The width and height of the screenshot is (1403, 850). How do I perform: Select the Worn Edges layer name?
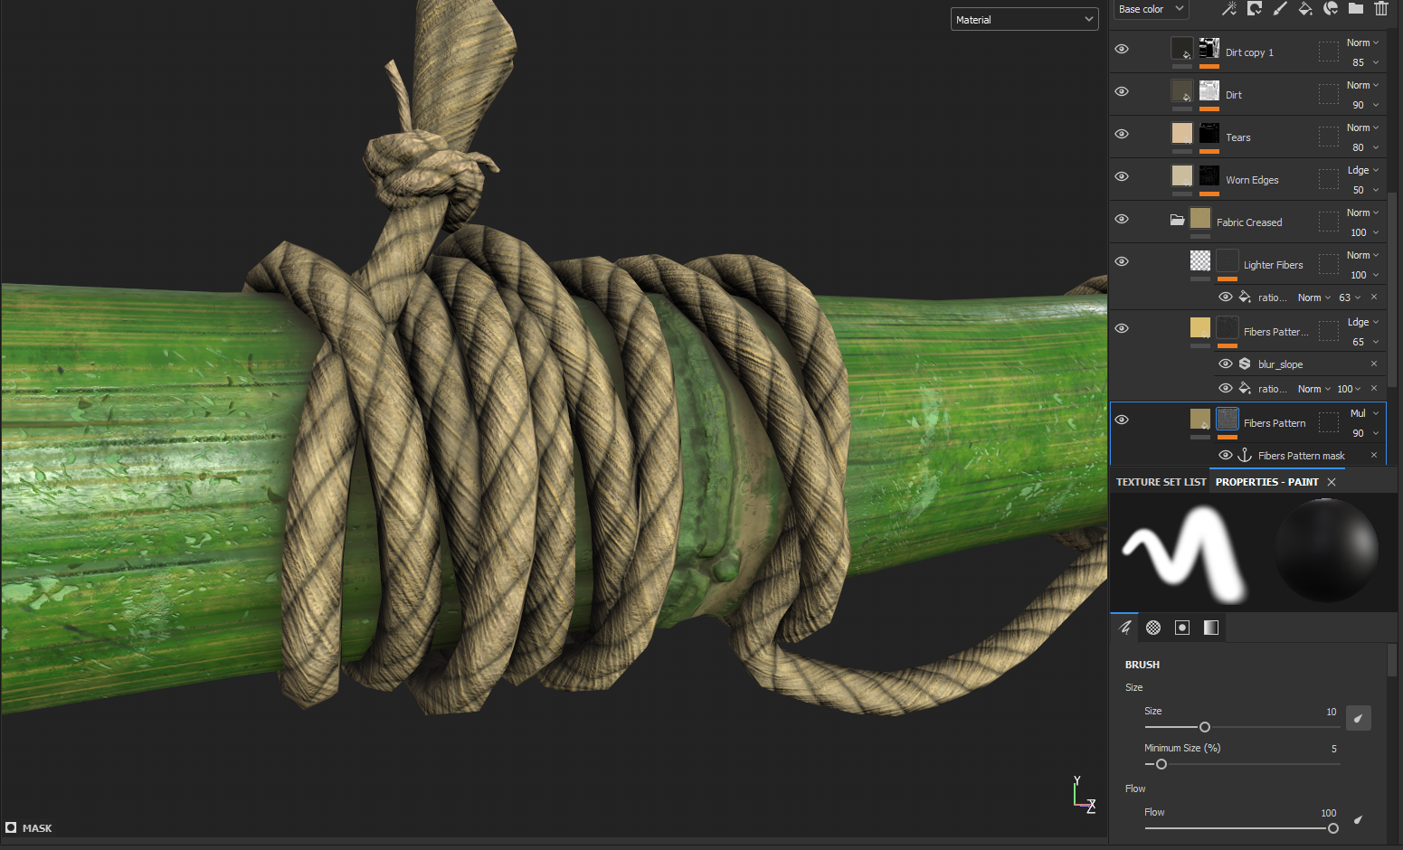coord(1252,180)
